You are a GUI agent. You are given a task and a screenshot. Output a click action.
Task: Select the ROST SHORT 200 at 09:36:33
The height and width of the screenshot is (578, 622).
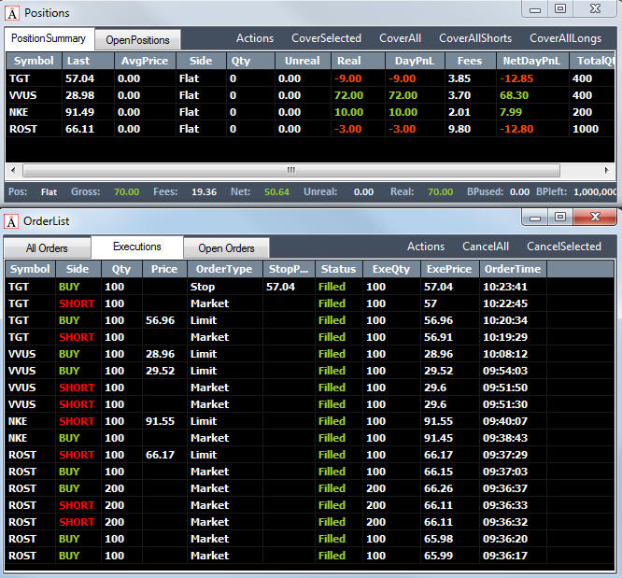tap(310, 505)
